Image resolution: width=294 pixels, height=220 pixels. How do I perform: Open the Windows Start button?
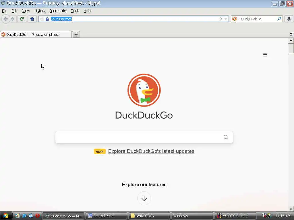6,216
